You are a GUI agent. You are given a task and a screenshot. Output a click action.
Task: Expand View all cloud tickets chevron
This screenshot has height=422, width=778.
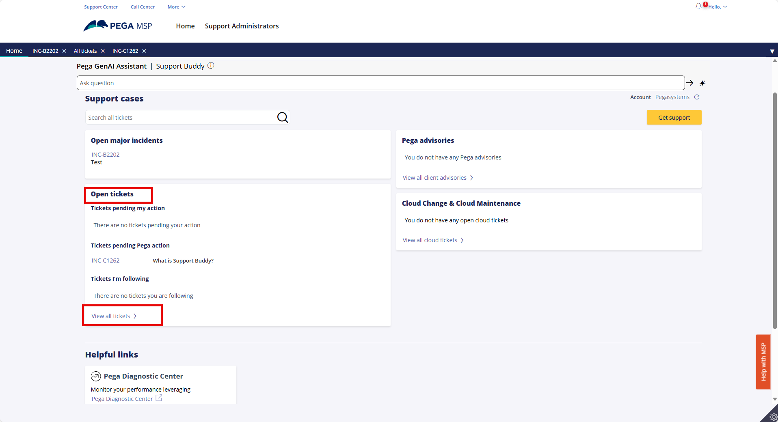(x=462, y=240)
